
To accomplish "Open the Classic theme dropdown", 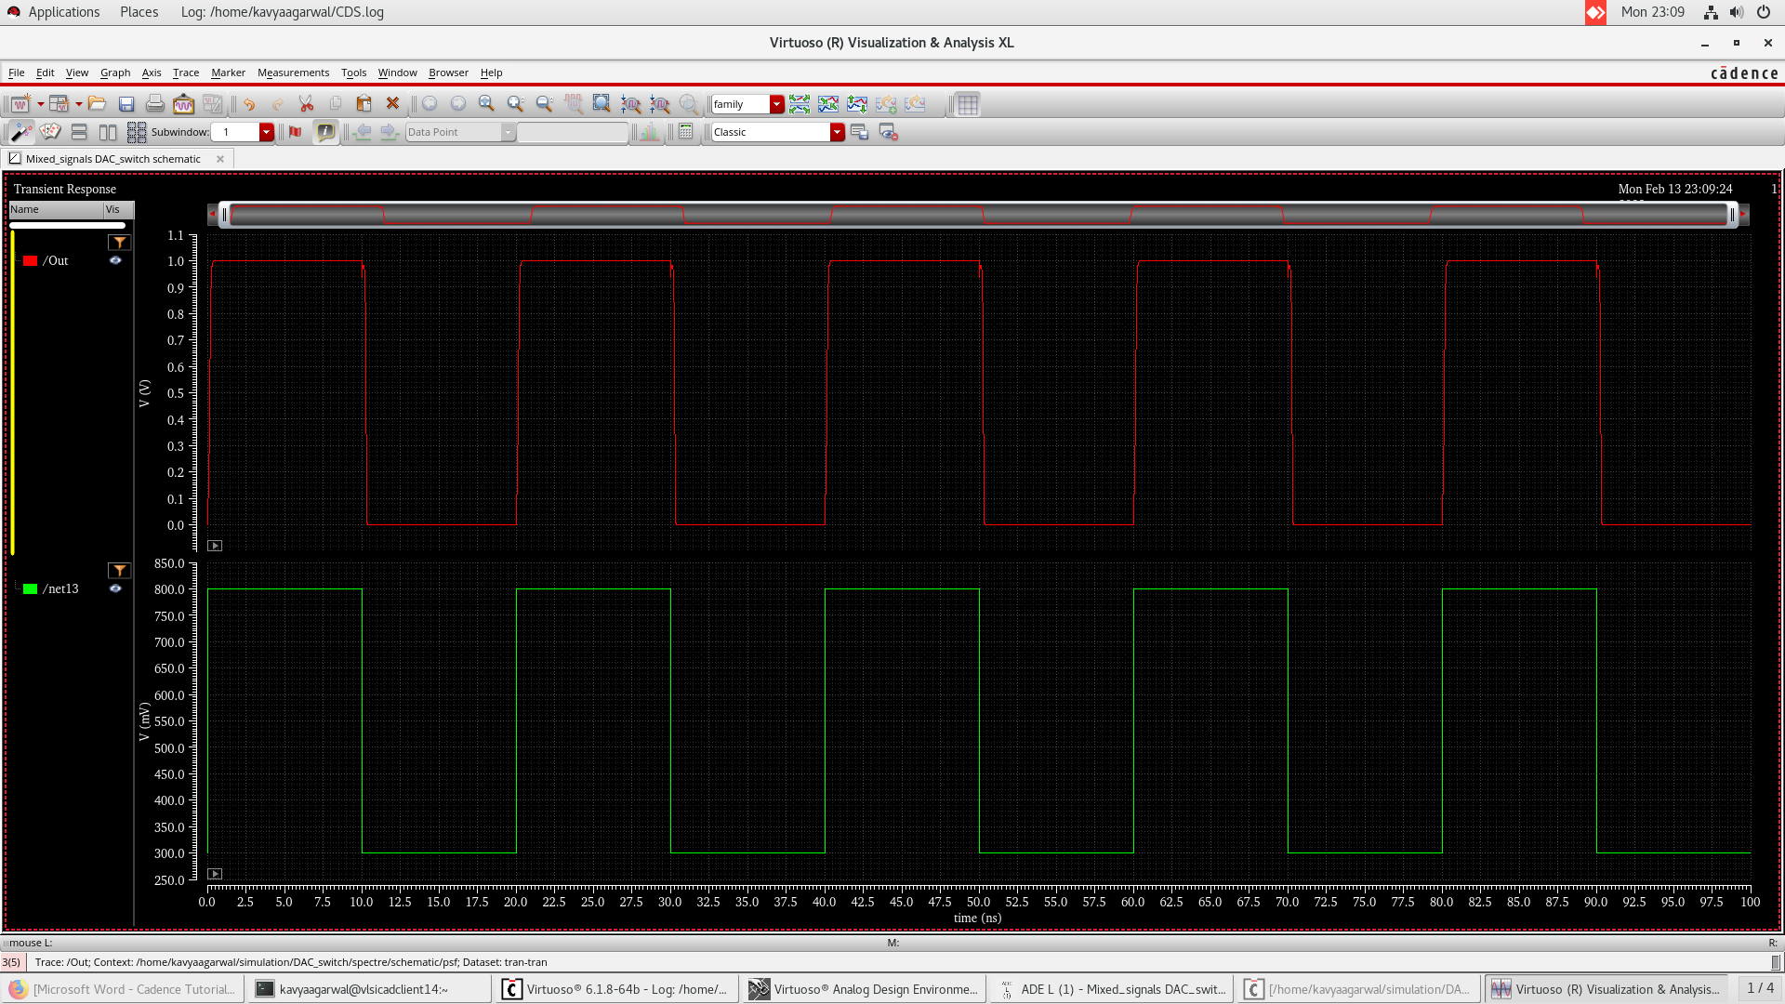I will pos(837,132).
